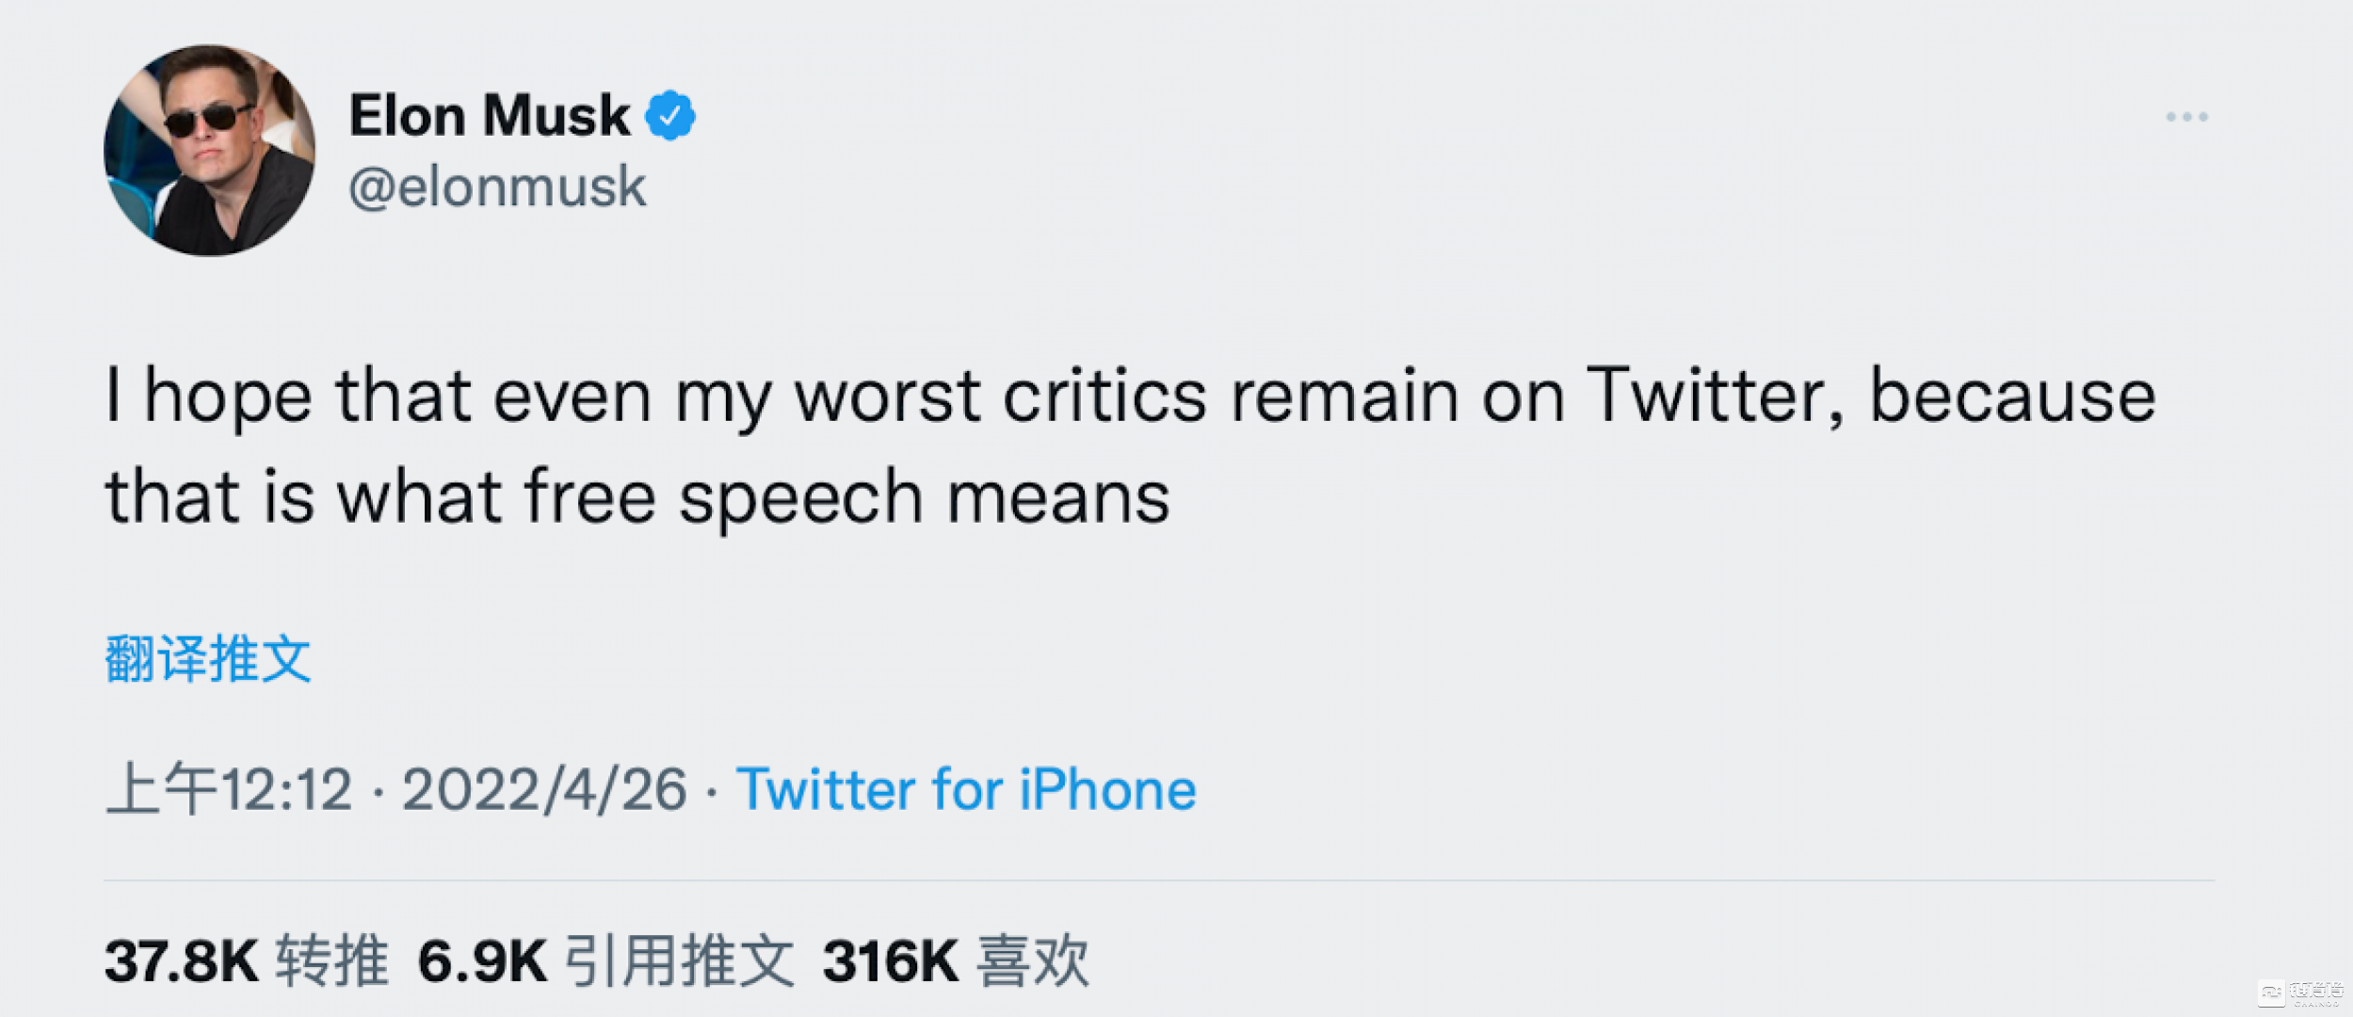2353x1017 pixels.
Task: Open the three-dot more options menu
Action: [x=2185, y=117]
